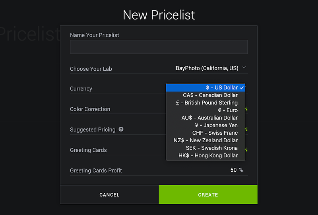
Task: Click the chevron next to BayPhoto lab
Action: 244,68
